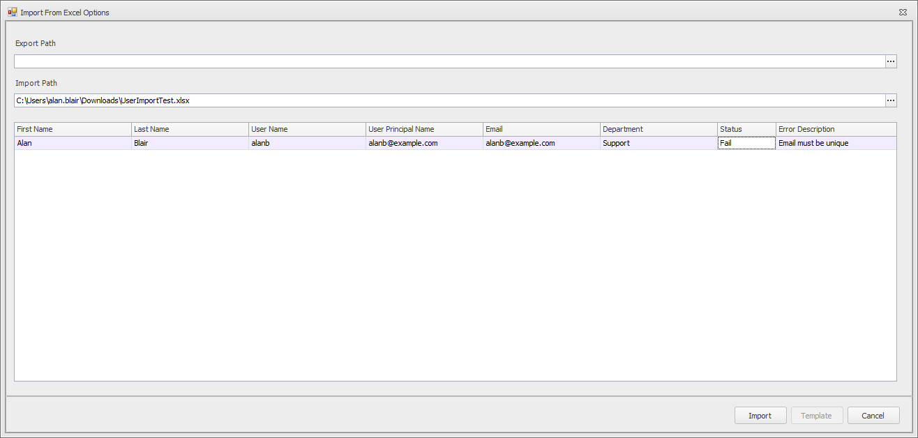
Task: Sort by Last Name column header
Action: [190, 129]
